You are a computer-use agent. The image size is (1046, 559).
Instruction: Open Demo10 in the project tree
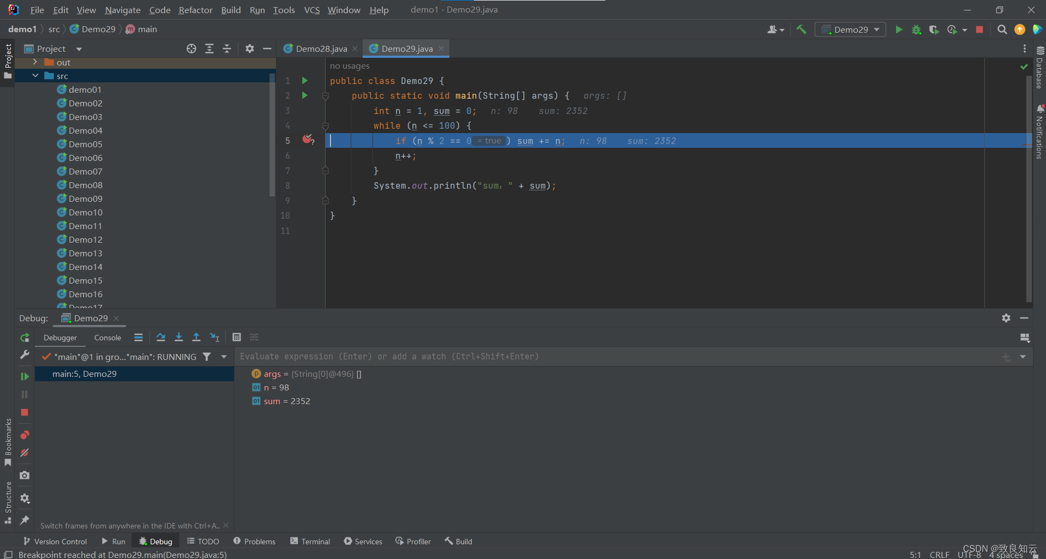point(85,212)
